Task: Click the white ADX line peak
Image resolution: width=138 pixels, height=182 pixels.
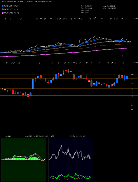Action: (x=62, y=146)
